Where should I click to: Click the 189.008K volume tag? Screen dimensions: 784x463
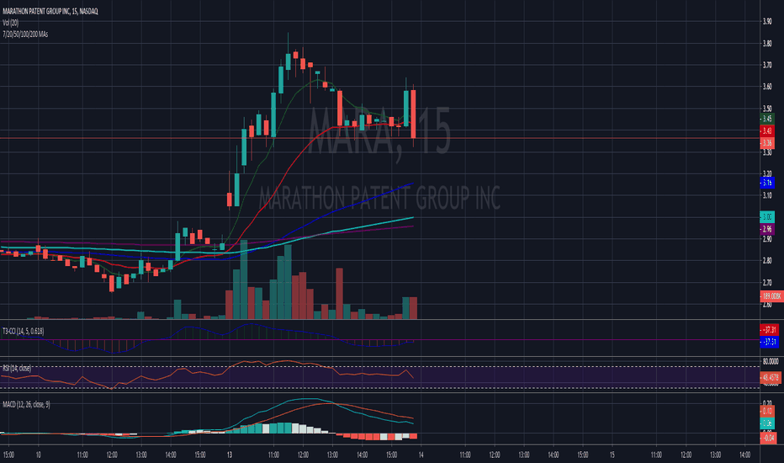[x=771, y=296]
